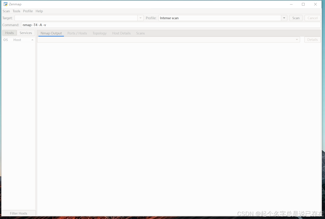
Task: Click the Cancel button
Action: click(313, 18)
